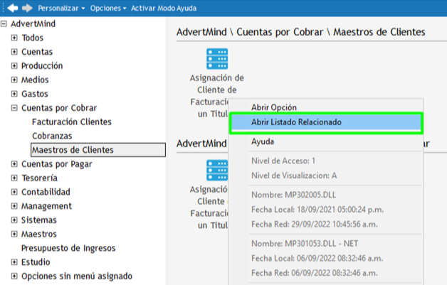447x285 pixels.
Task: Expand Opciones sin menú asignado node
Action: tap(14, 276)
